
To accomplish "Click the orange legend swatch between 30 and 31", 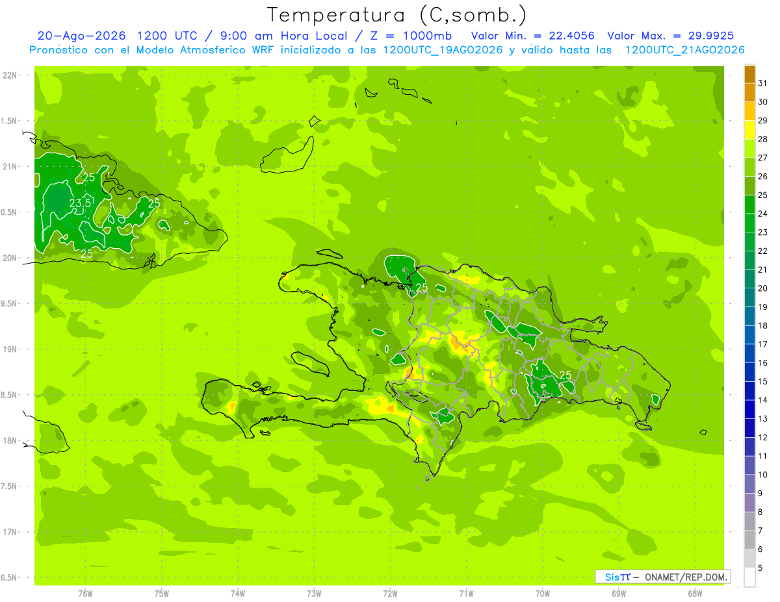I will click(x=749, y=93).
